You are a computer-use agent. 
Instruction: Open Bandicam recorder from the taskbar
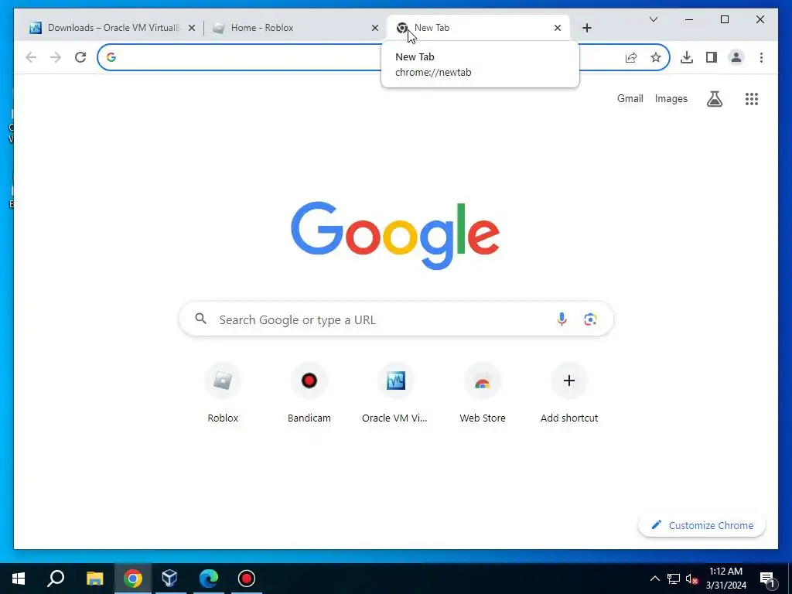pos(247,579)
